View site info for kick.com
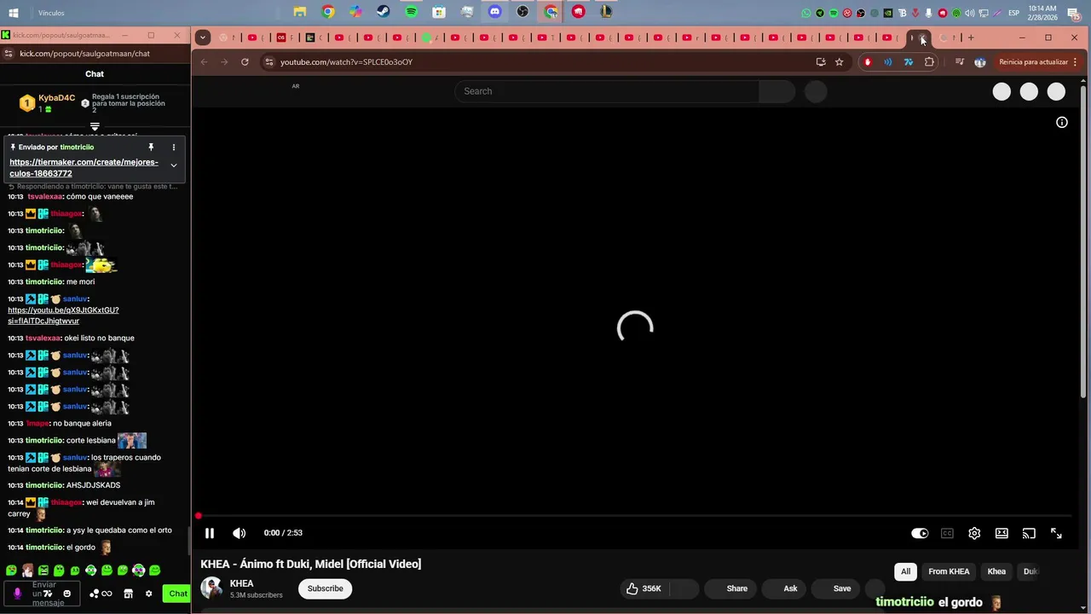Screen dimensions: 1091x614 9,53
